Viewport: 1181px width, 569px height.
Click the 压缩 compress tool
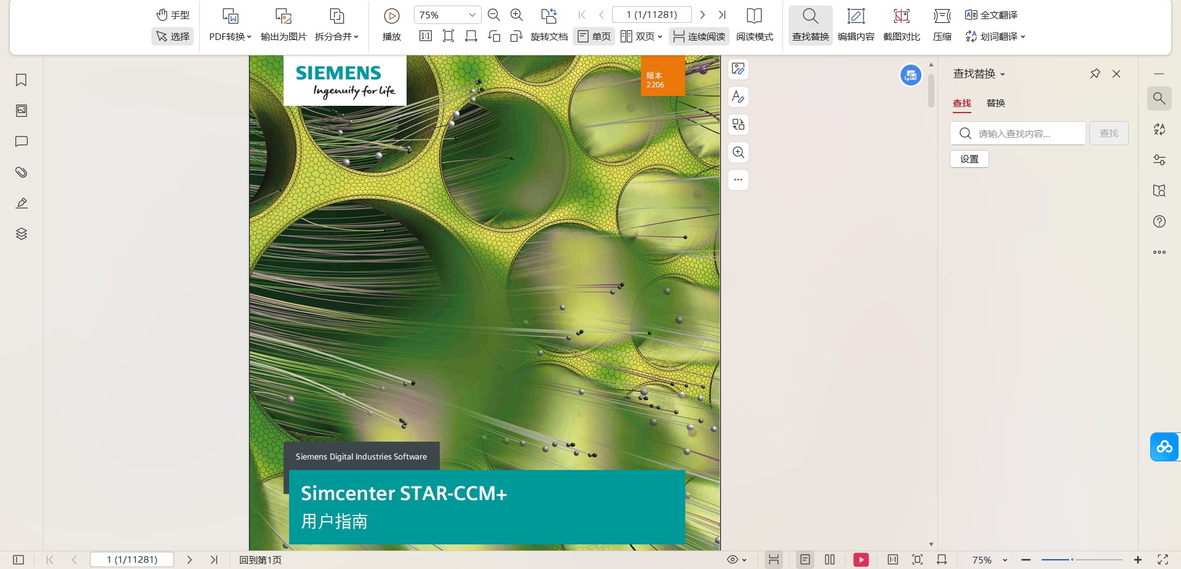[x=942, y=25]
